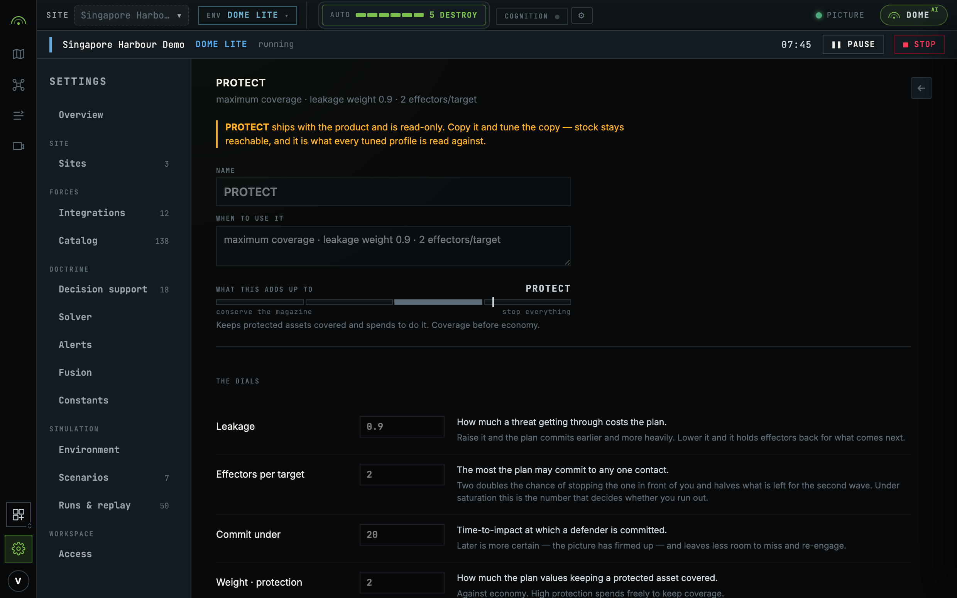957x598 pixels.
Task: Open the Decision support page
Action: pos(113,289)
